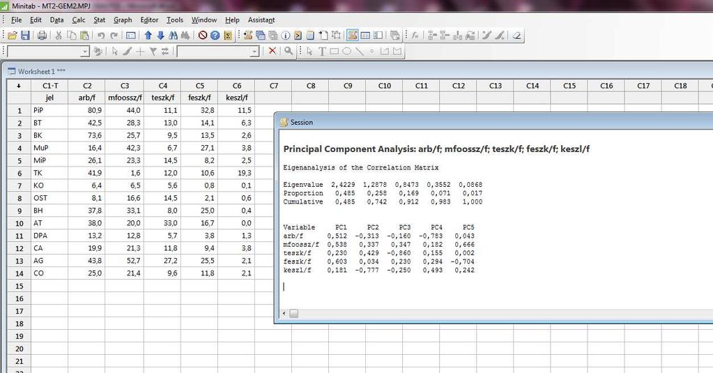
Task: Click the 'mfoossz/f' column name cell
Action: click(125, 98)
